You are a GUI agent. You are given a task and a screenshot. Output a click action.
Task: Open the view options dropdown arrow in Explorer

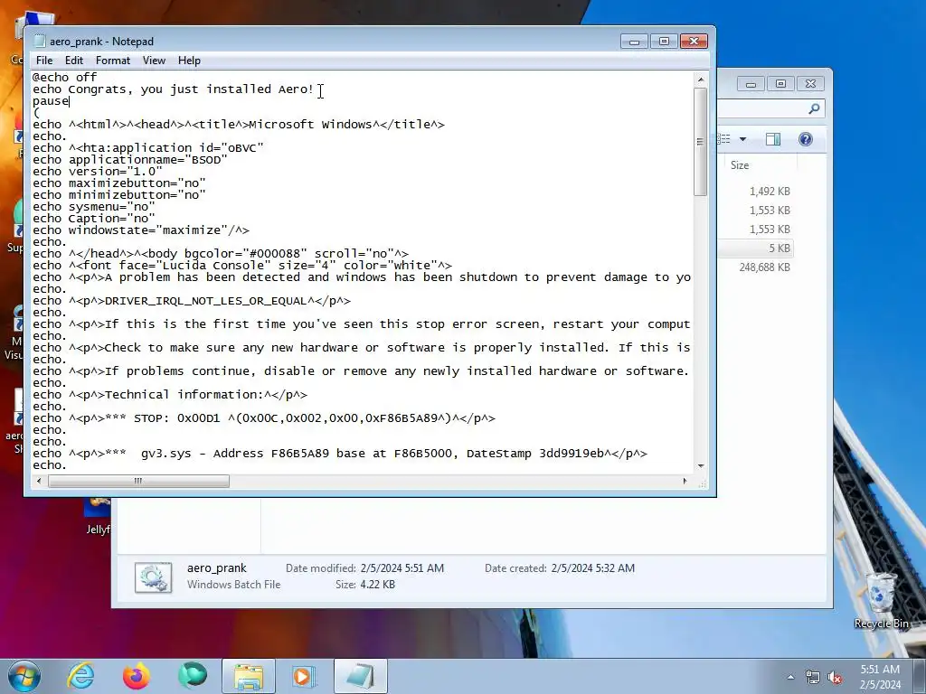pos(742,139)
